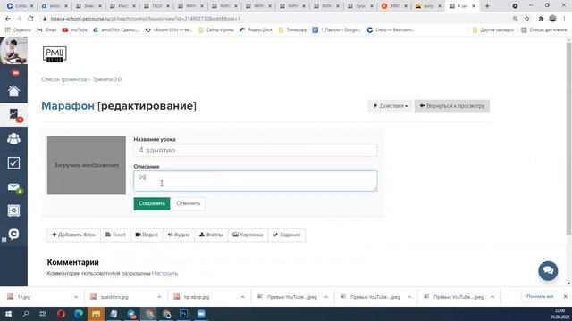Click the profile avatar at sidebar top

[x=13, y=51]
